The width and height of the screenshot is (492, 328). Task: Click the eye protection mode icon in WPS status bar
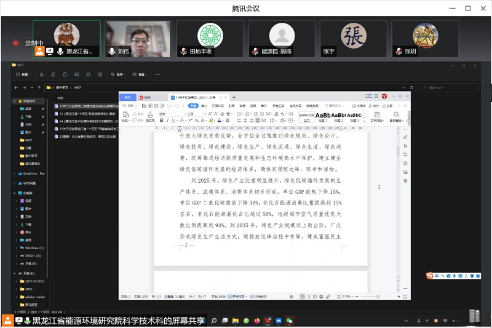point(291,296)
